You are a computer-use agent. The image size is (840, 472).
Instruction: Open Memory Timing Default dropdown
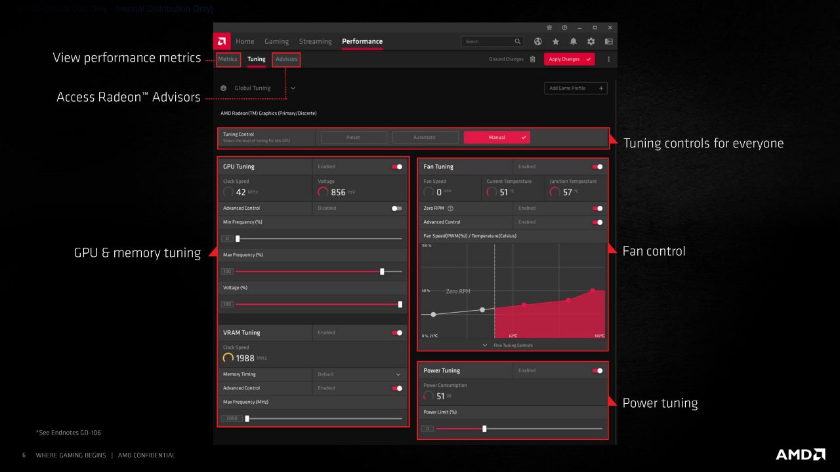click(360, 374)
